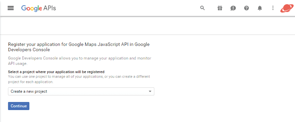The height and width of the screenshot is (122, 295).
Task: Expand the Create a new project dropdown
Action: (81, 91)
